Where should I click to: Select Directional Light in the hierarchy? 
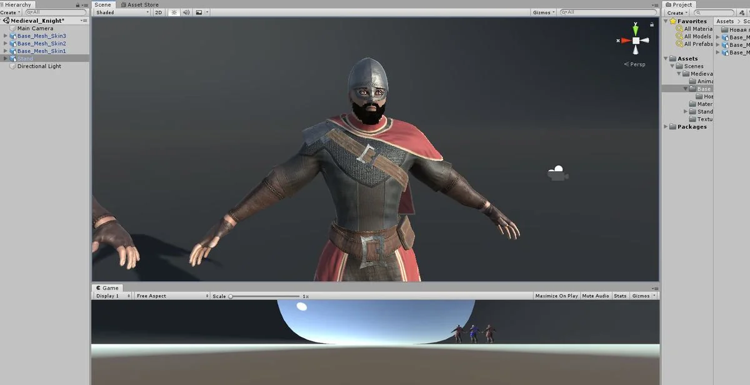39,66
